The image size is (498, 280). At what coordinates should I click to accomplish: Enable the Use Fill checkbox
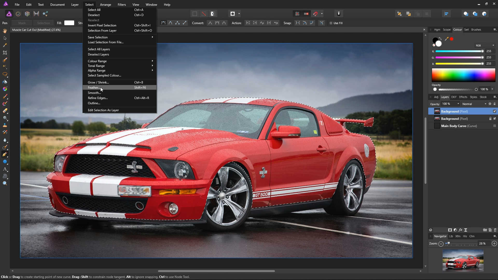(331, 23)
